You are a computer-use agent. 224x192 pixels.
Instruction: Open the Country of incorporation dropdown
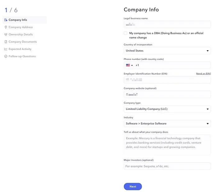[167, 51]
